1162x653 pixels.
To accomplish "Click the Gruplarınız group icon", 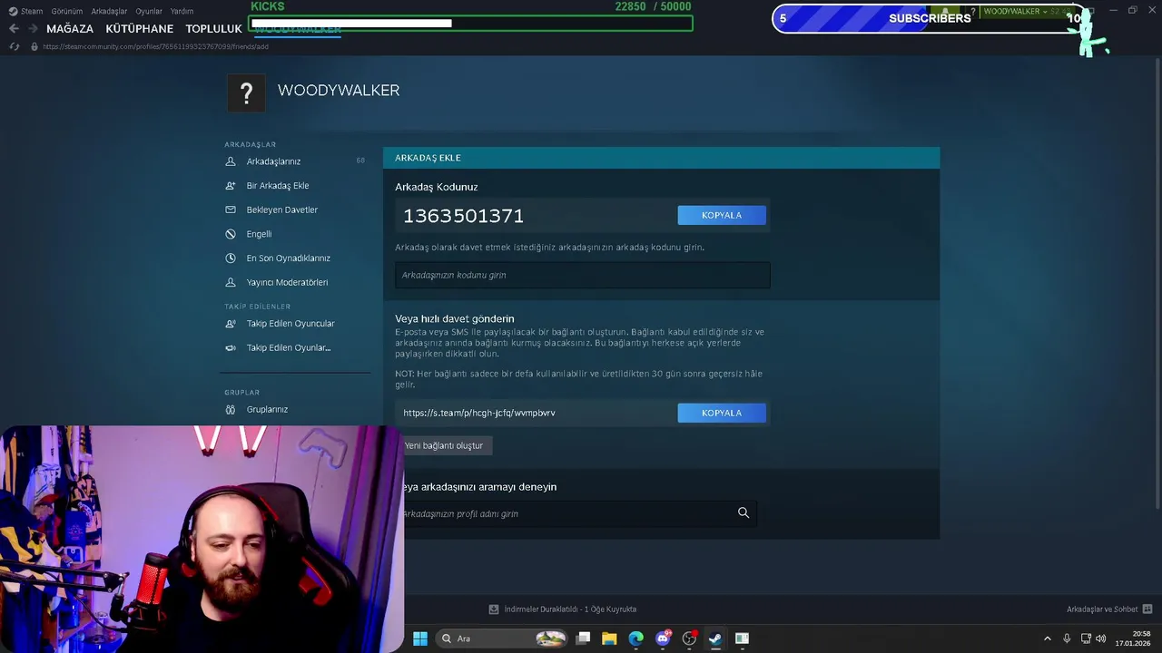I will 230,409.
